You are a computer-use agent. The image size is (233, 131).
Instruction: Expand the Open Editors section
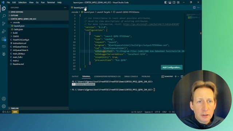tap(38, 12)
